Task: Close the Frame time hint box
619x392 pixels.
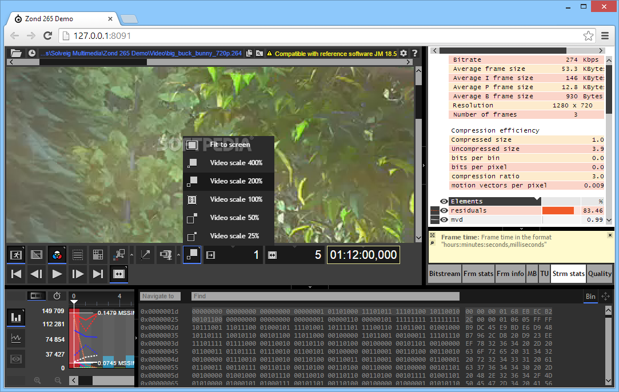Action: pos(610,235)
